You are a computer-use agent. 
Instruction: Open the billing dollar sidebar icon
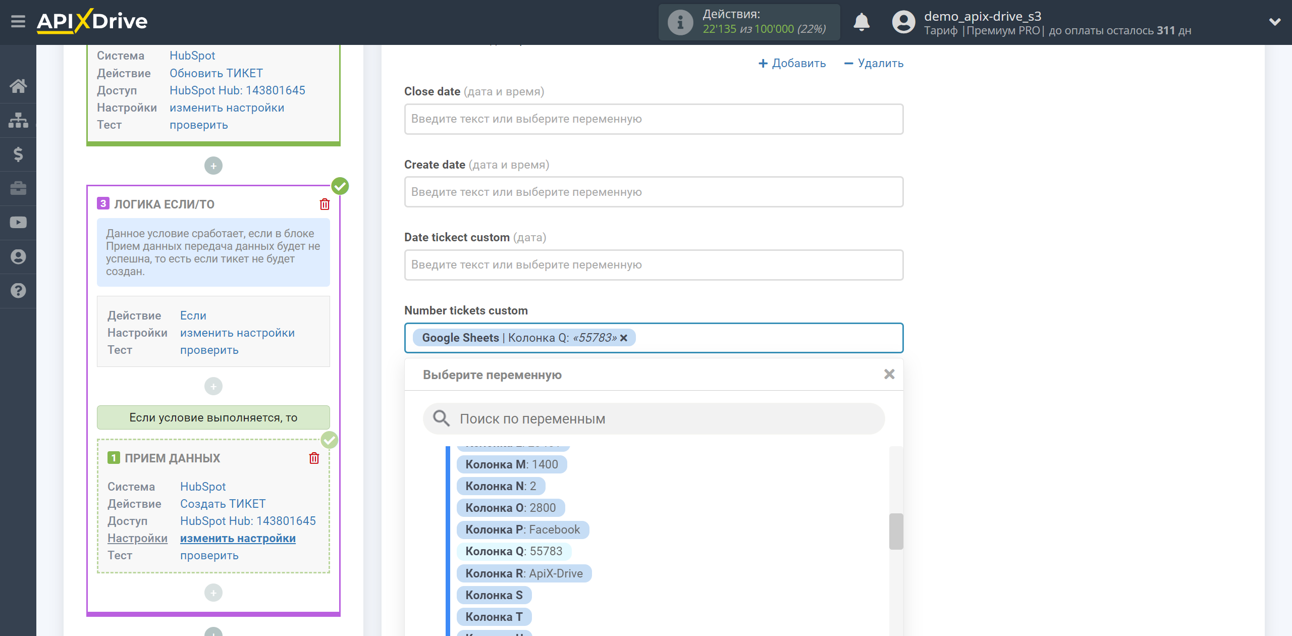tap(18, 154)
